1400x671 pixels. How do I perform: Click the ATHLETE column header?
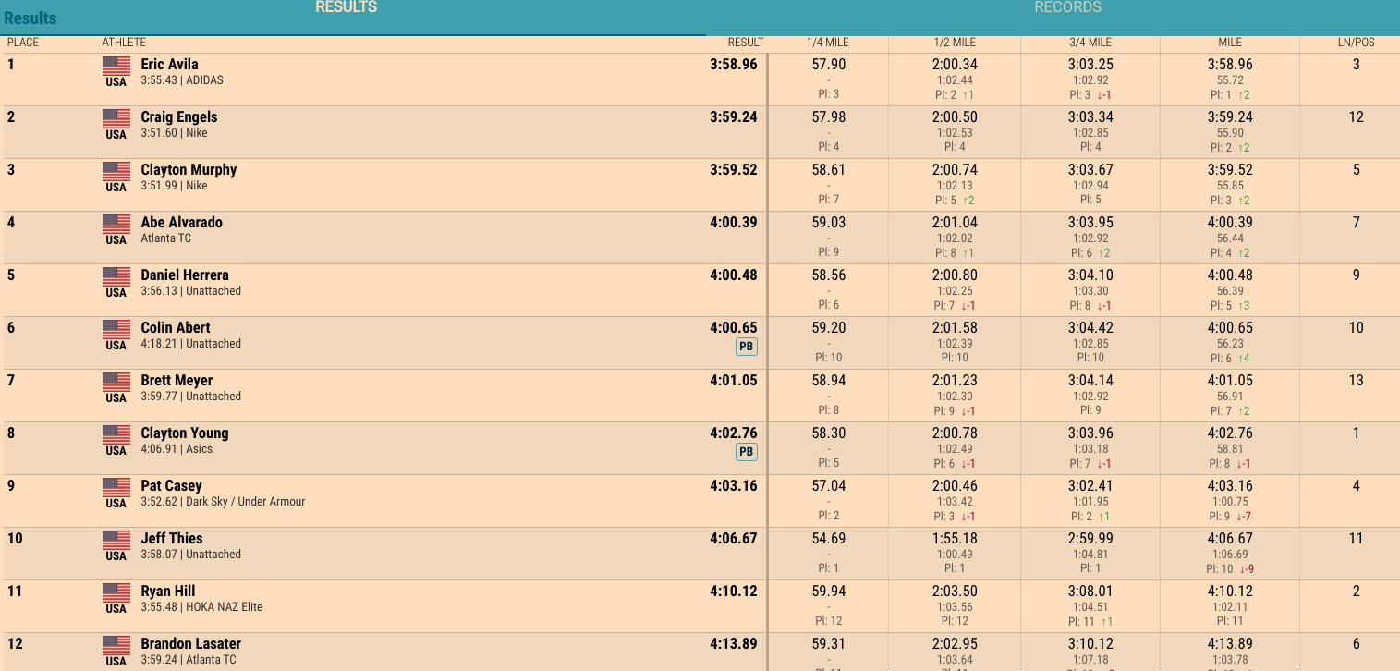pos(124,43)
